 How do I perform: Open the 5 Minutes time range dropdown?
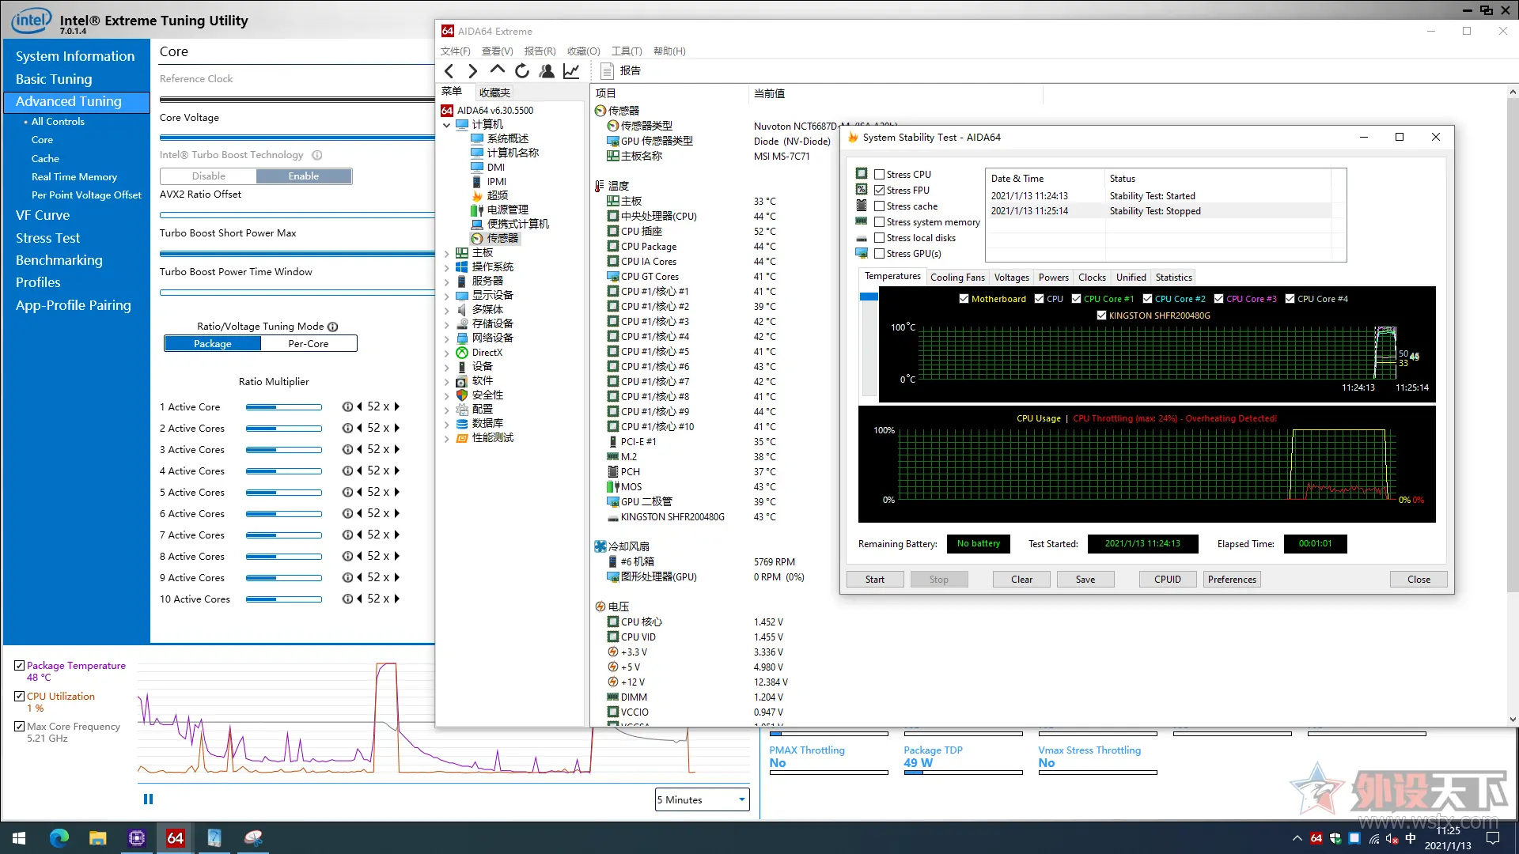coord(702,799)
